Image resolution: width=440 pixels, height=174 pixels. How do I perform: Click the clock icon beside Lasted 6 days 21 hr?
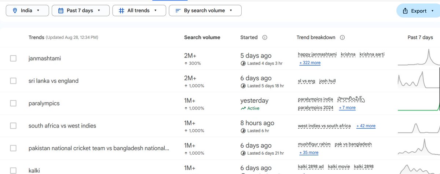(x=243, y=153)
